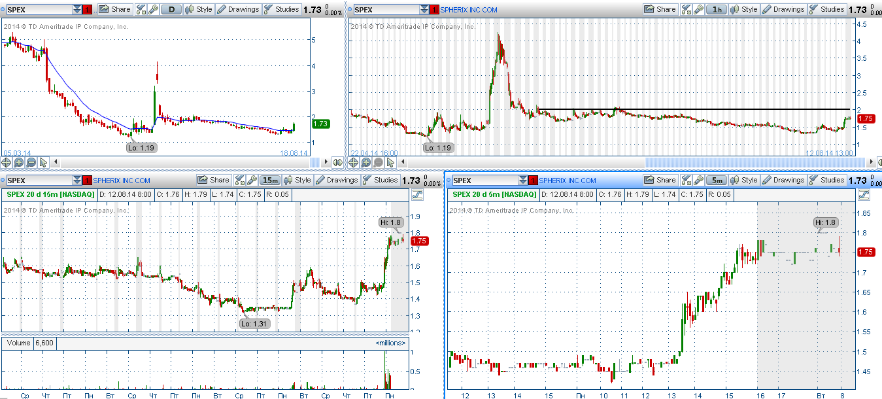The height and width of the screenshot is (399, 882).
Task: Select the pointer cursor tool under 1h chart
Action: click(390, 162)
